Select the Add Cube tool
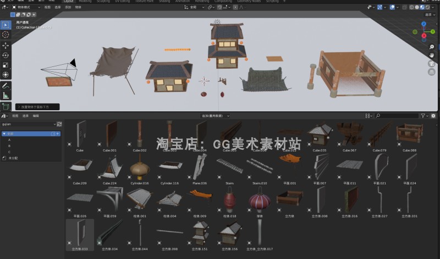The width and height of the screenshot is (440, 259). (5, 106)
